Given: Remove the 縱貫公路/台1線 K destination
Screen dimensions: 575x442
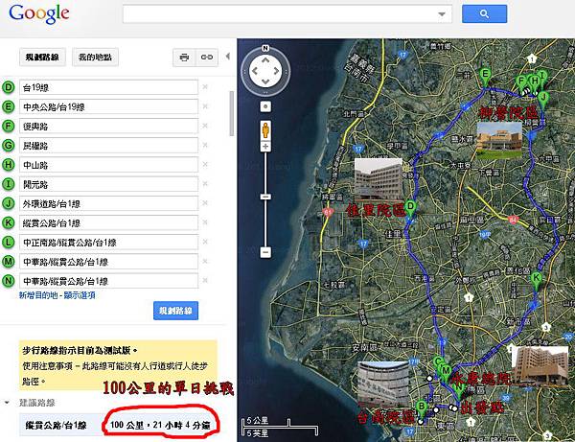Looking at the screenshot, I should coord(205,222).
